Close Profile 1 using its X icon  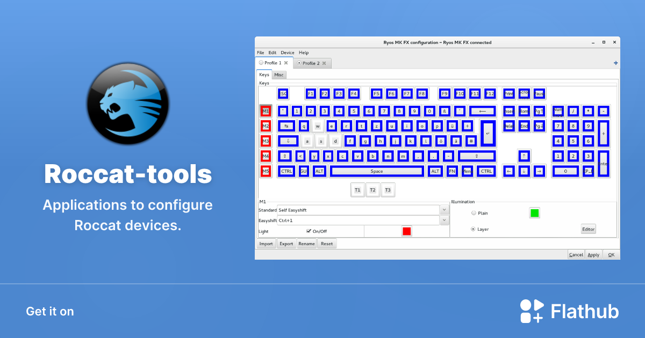(287, 62)
